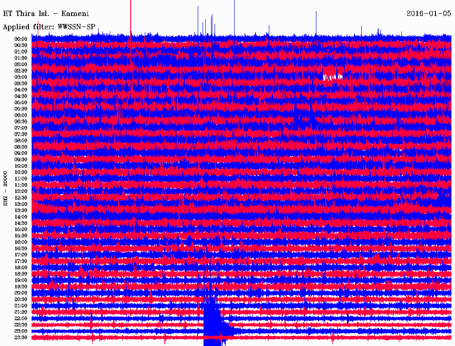Select the 02:30 time label
The width and height of the screenshot is (455, 346).
(x=21, y=71)
